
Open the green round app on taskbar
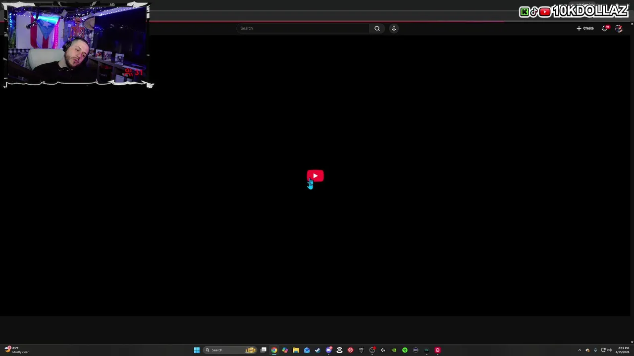pyautogui.click(x=405, y=350)
